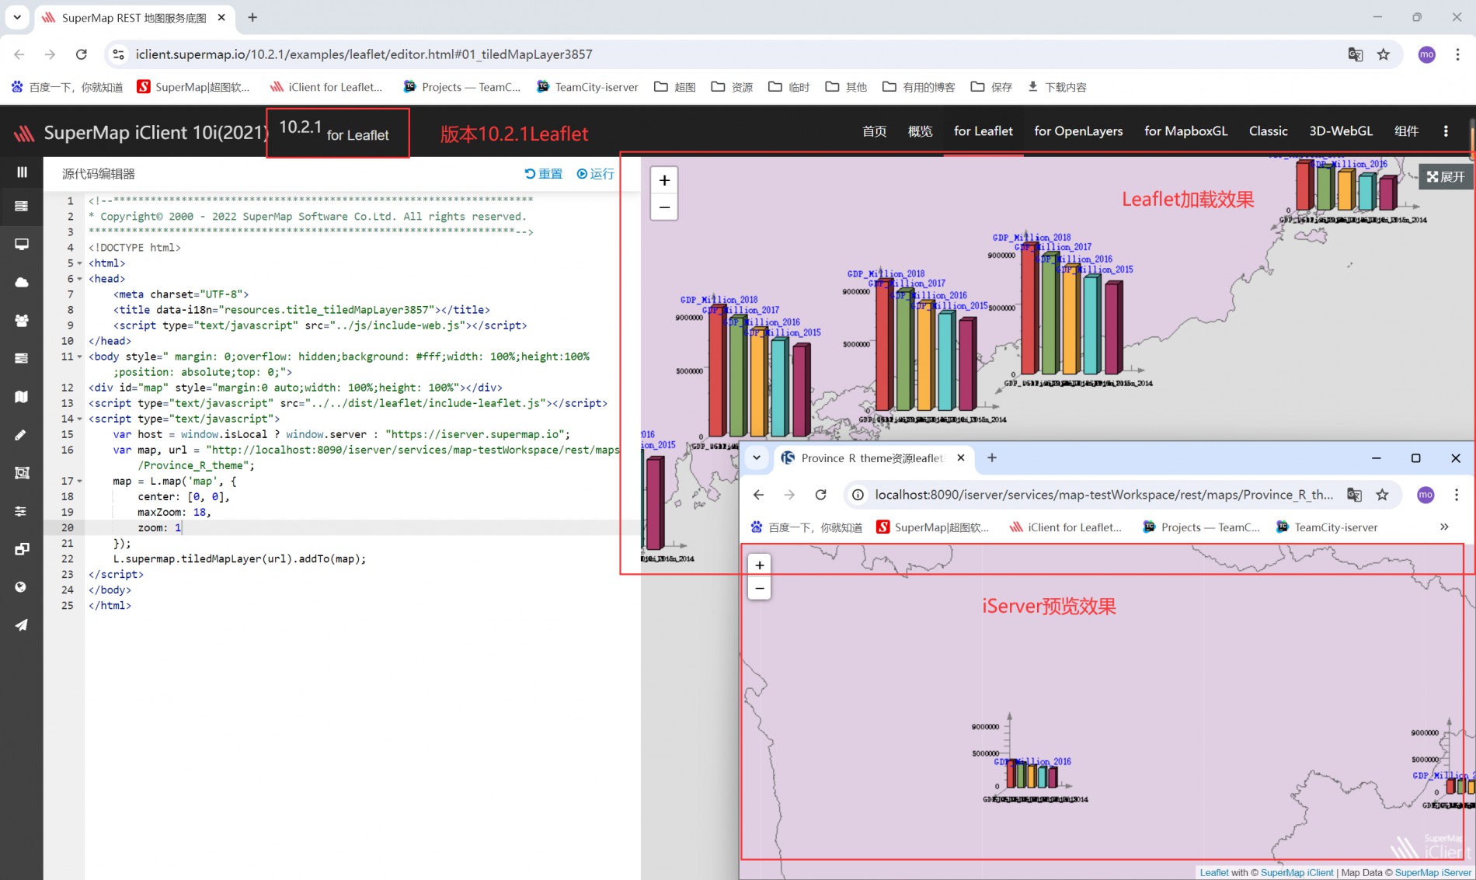Open tab search dropdown in main browser
The image size is (1476, 880).
click(x=17, y=17)
